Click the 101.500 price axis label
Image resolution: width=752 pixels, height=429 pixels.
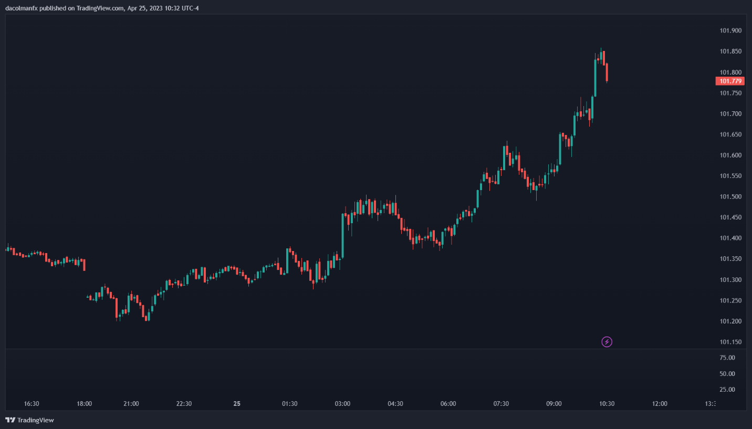coord(730,197)
